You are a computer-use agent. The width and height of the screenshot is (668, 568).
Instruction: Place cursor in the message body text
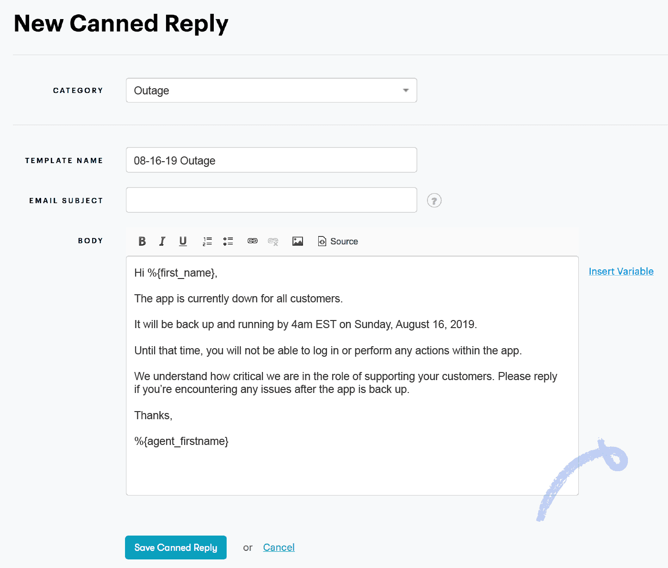click(x=334, y=334)
